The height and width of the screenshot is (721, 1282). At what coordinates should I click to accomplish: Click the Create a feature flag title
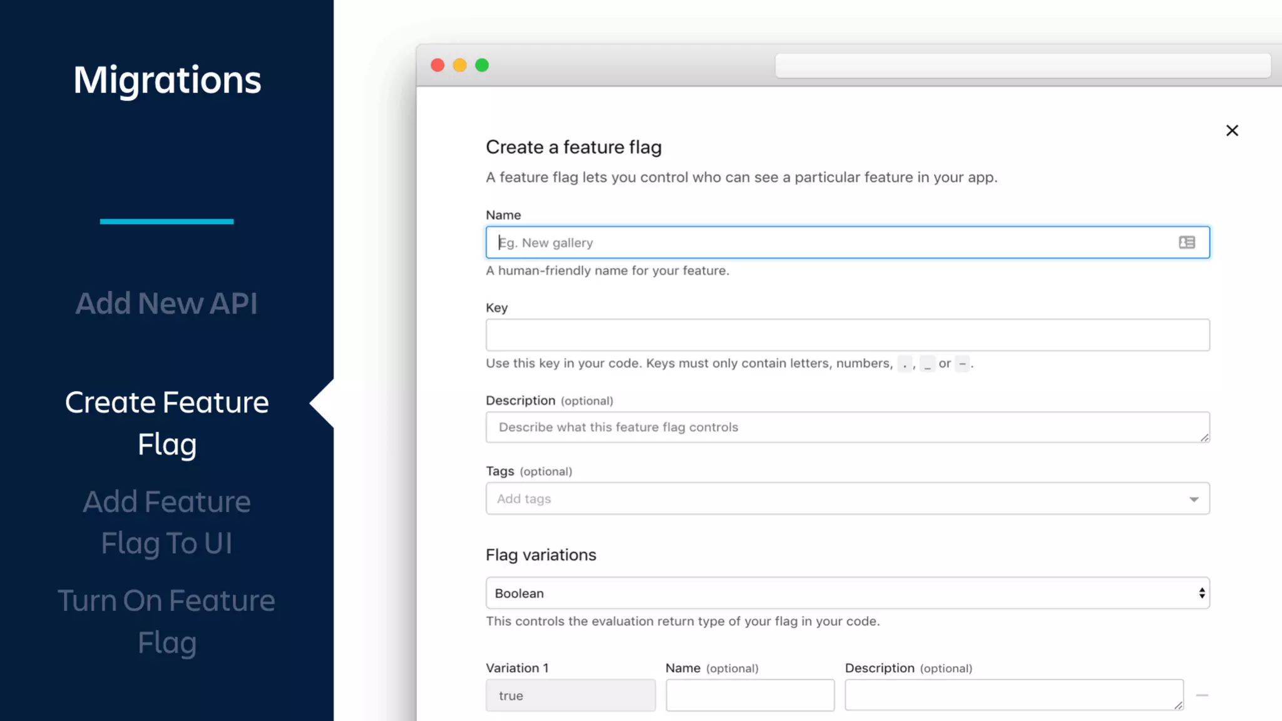pos(573,147)
